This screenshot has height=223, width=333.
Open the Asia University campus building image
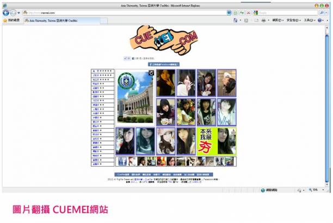pyautogui.click(x=135, y=98)
